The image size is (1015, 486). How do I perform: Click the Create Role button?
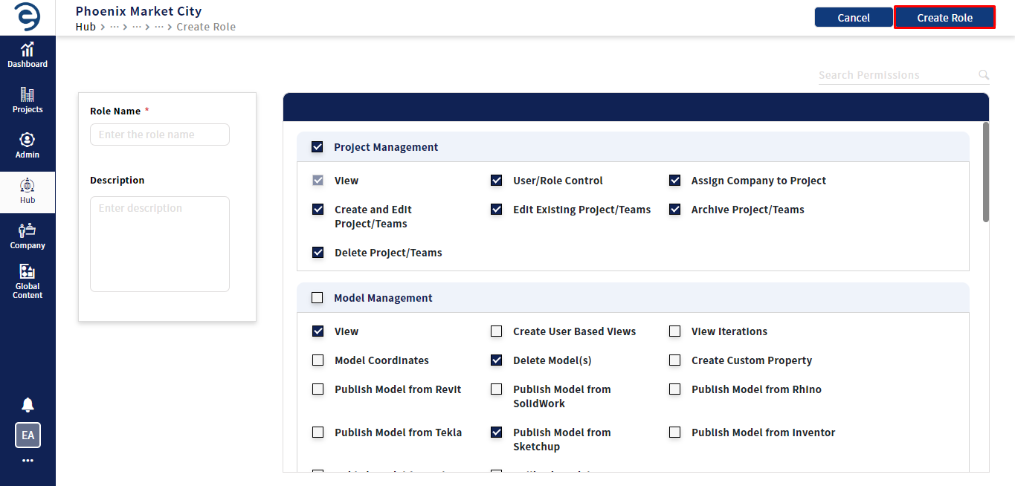pos(944,18)
